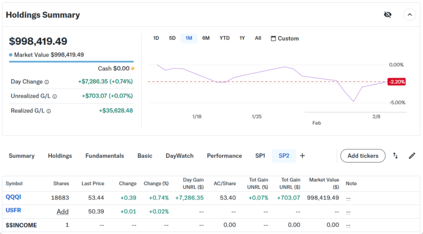
Task: Switch to the Performance tab
Action: click(224, 156)
